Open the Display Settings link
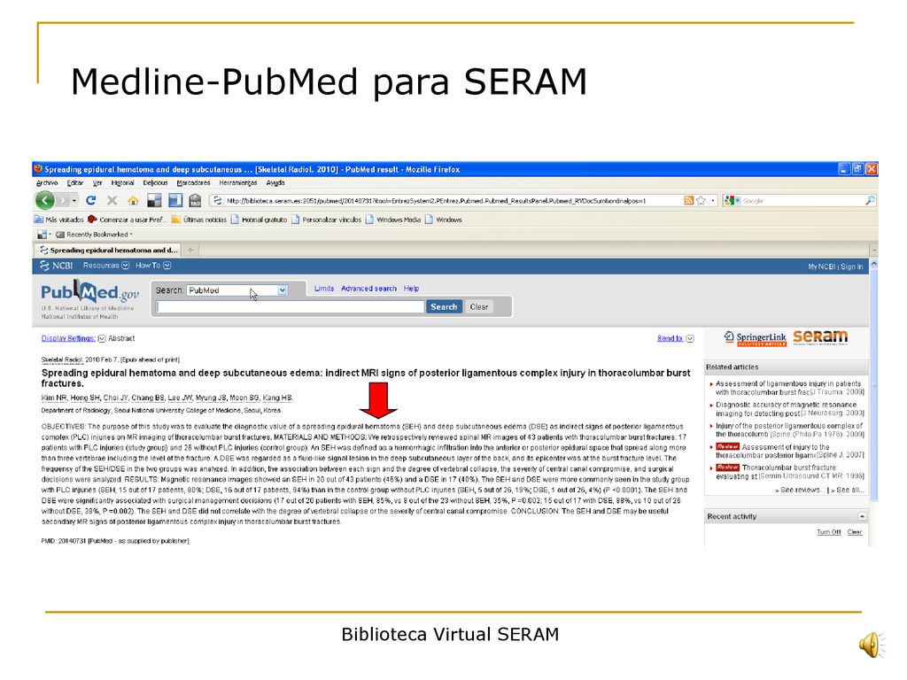This screenshot has width=907, height=680. click(x=68, y=339)
